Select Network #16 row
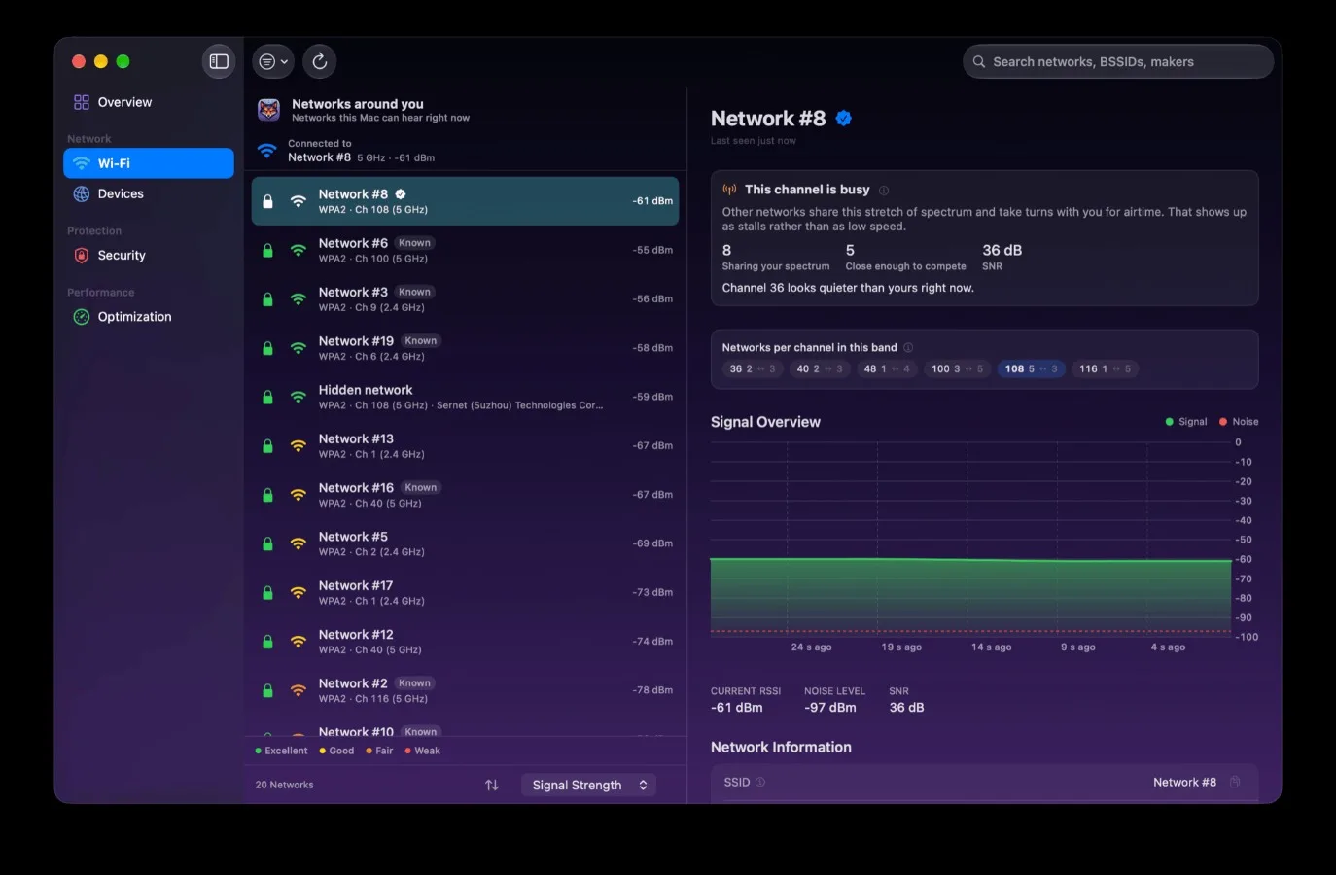 [x=465, y=495]
